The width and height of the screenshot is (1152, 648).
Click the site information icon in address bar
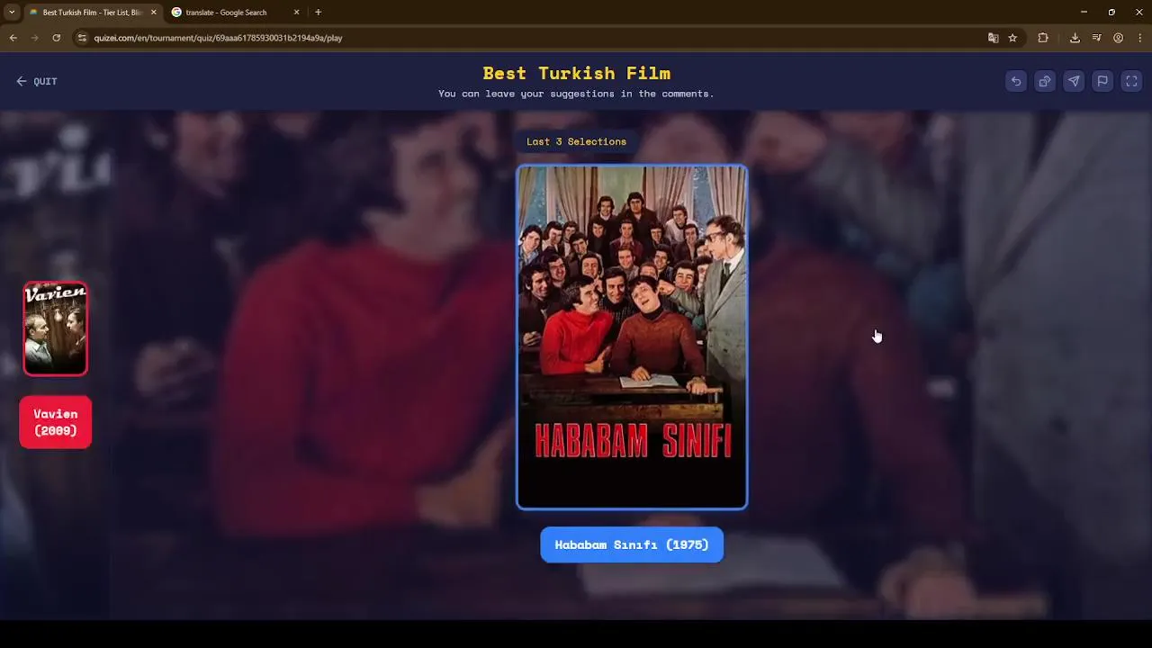pyautogui.click(x=82, y=38)
